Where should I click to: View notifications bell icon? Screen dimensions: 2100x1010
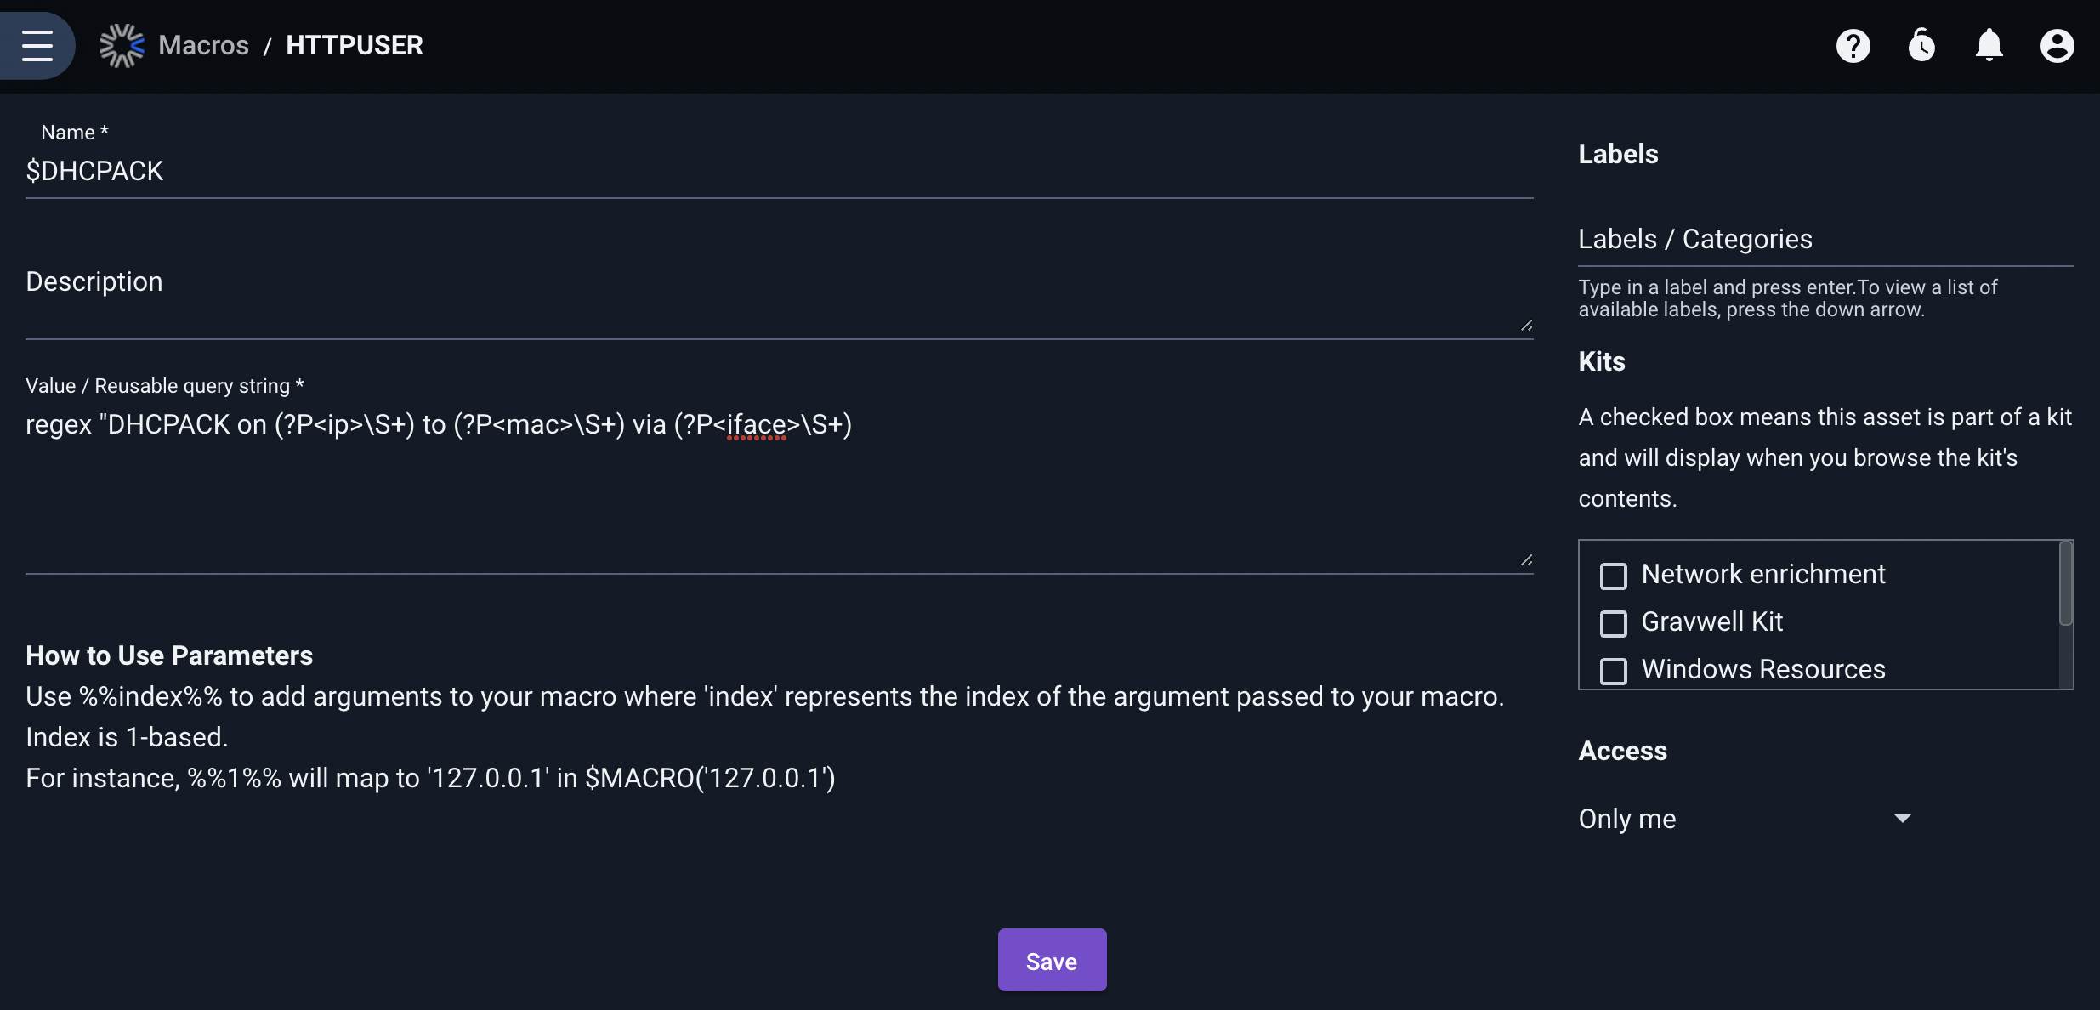[1989, 46]
